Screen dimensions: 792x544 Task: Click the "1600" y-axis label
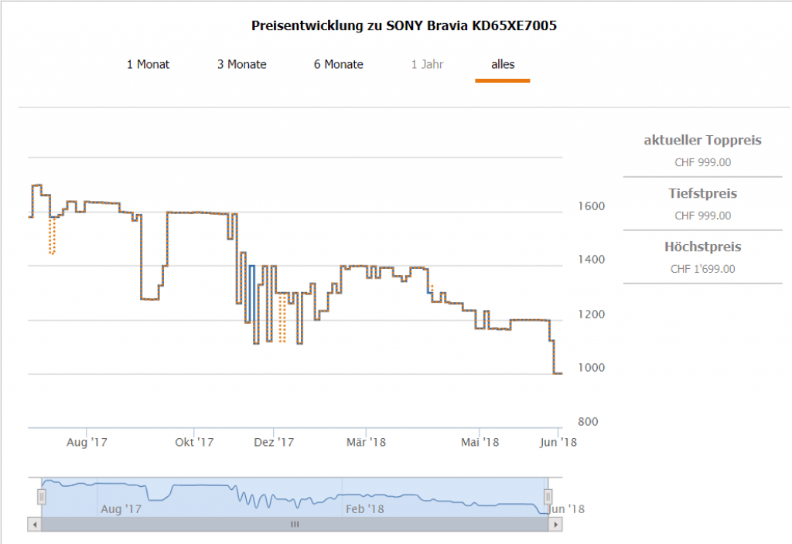tap(586, 206)
